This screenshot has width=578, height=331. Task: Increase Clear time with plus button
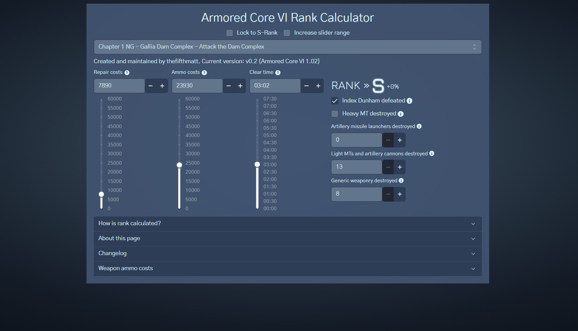click(x=318, y=86)
